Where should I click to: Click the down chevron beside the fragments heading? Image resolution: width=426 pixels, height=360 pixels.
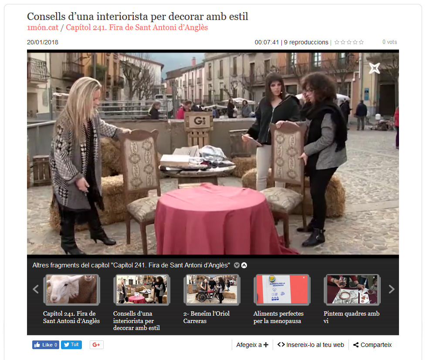tap(237, 265)
